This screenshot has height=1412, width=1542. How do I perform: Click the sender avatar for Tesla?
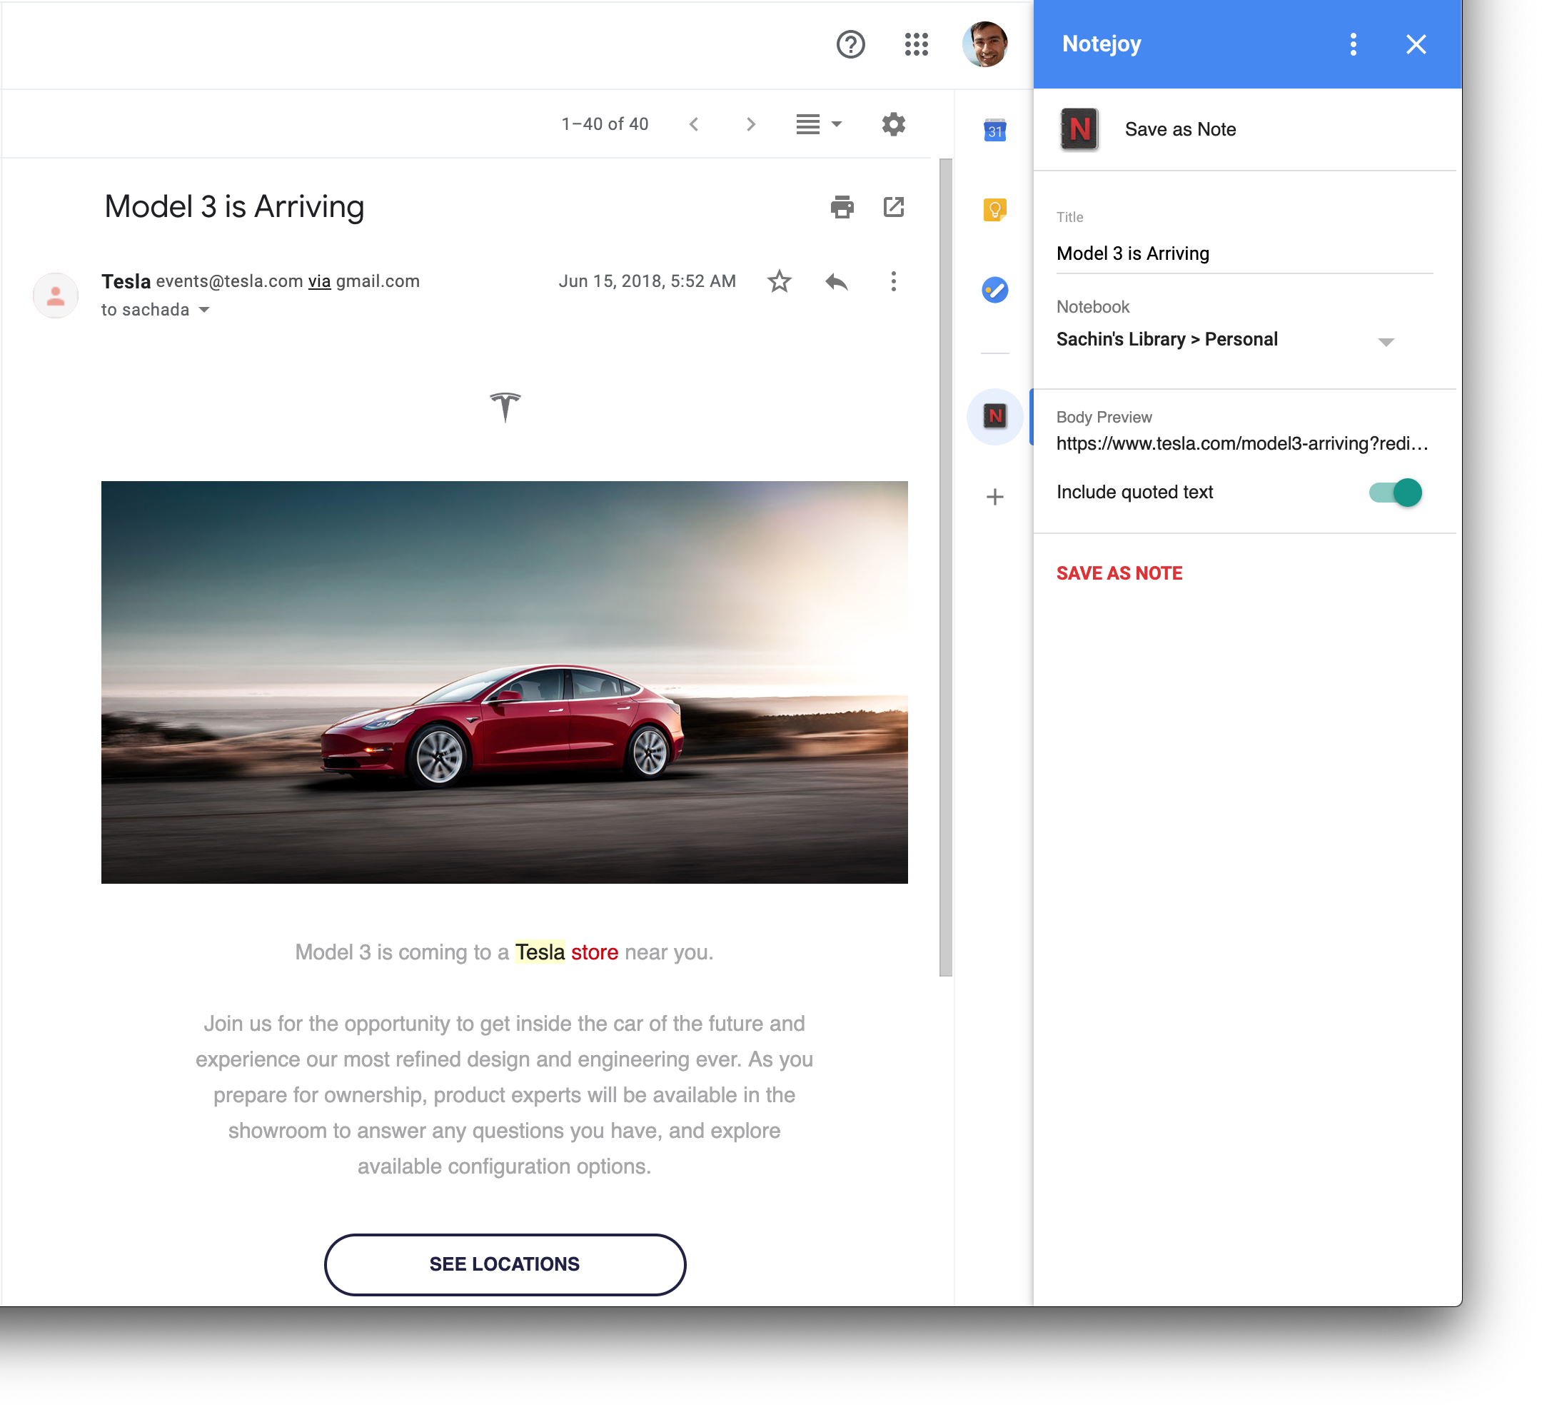56,296
